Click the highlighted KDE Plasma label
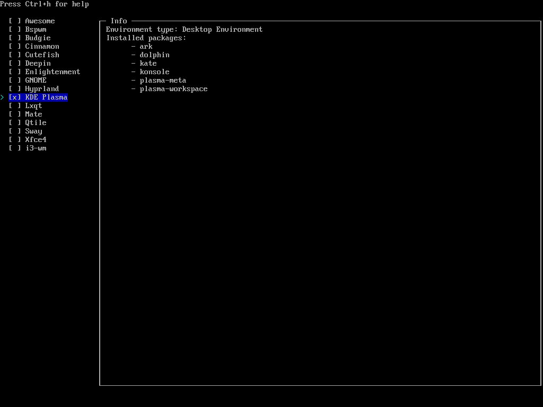 point(46,98)
